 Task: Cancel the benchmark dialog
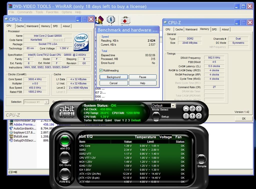[x=114, y=83]
